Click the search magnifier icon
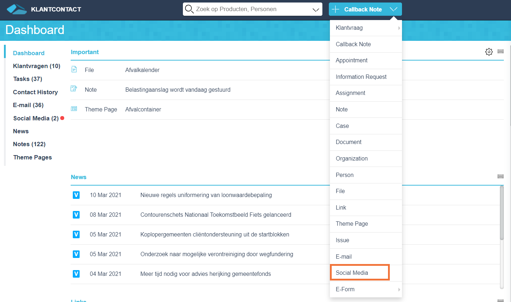 tap(189, 9)
